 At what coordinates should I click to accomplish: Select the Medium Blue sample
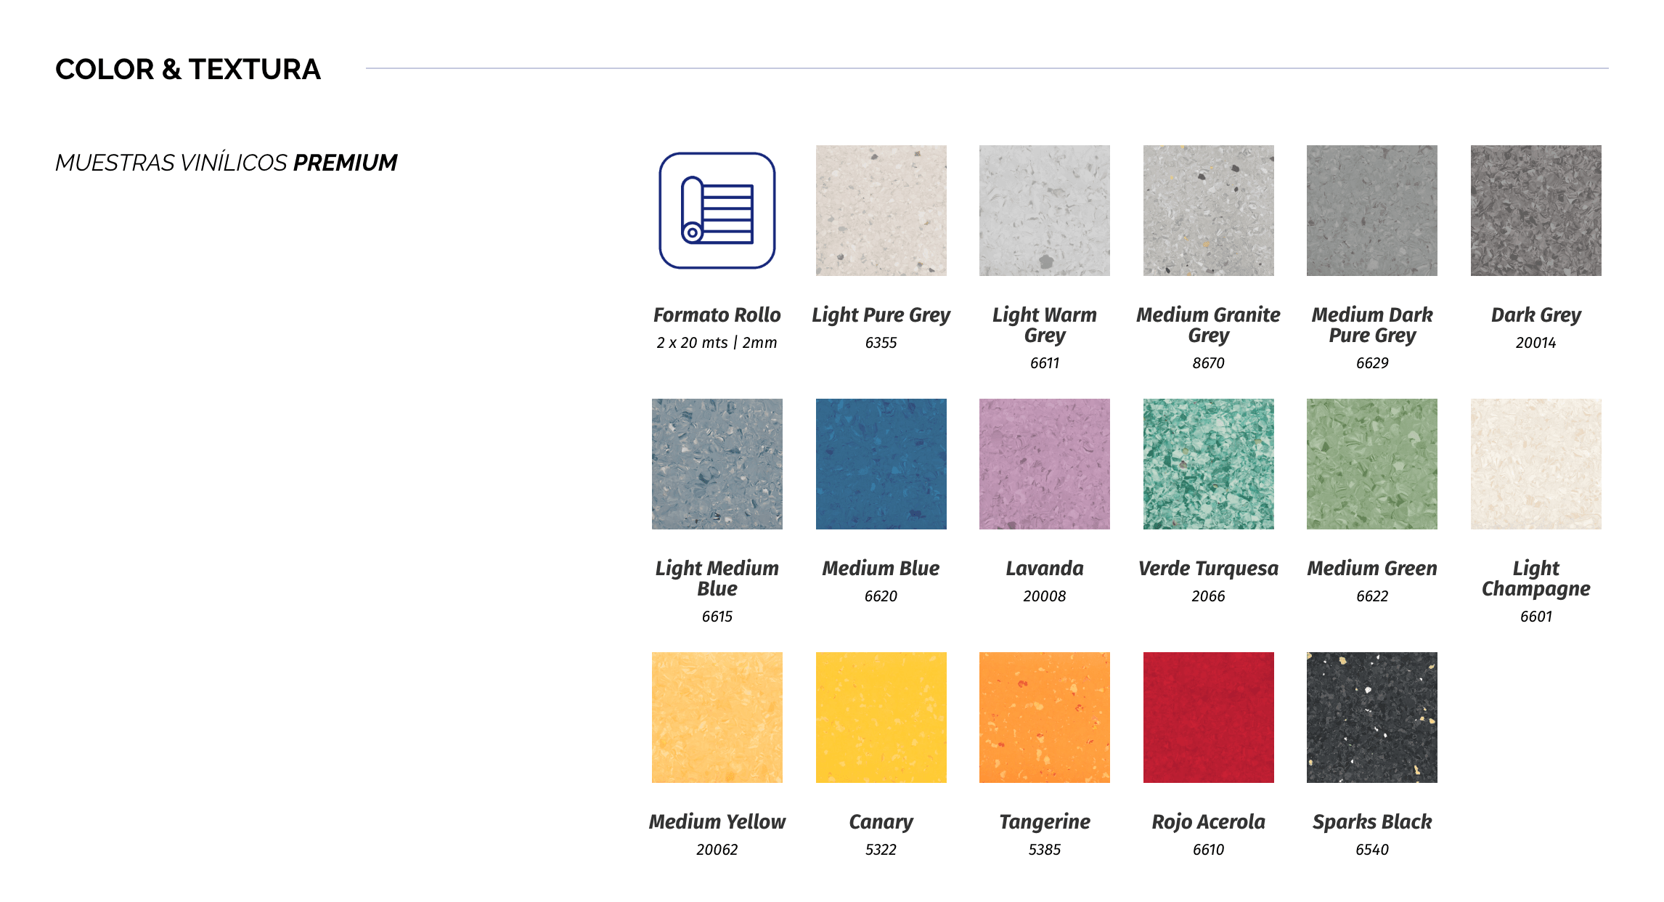click(x=881, y=463)
